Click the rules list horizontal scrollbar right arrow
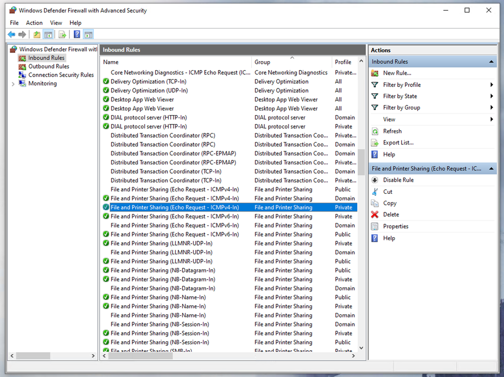The image size is (504, 377). 353,356
